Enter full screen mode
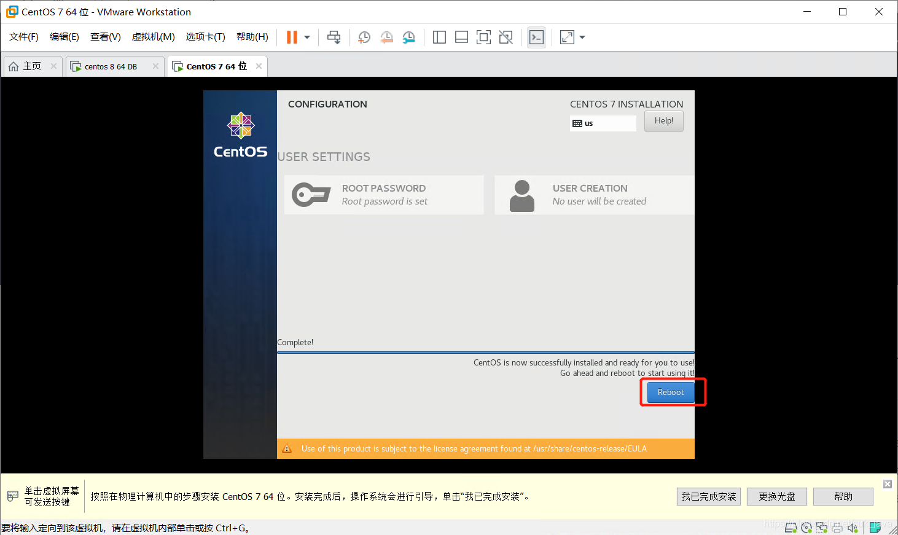 (483, 37)
